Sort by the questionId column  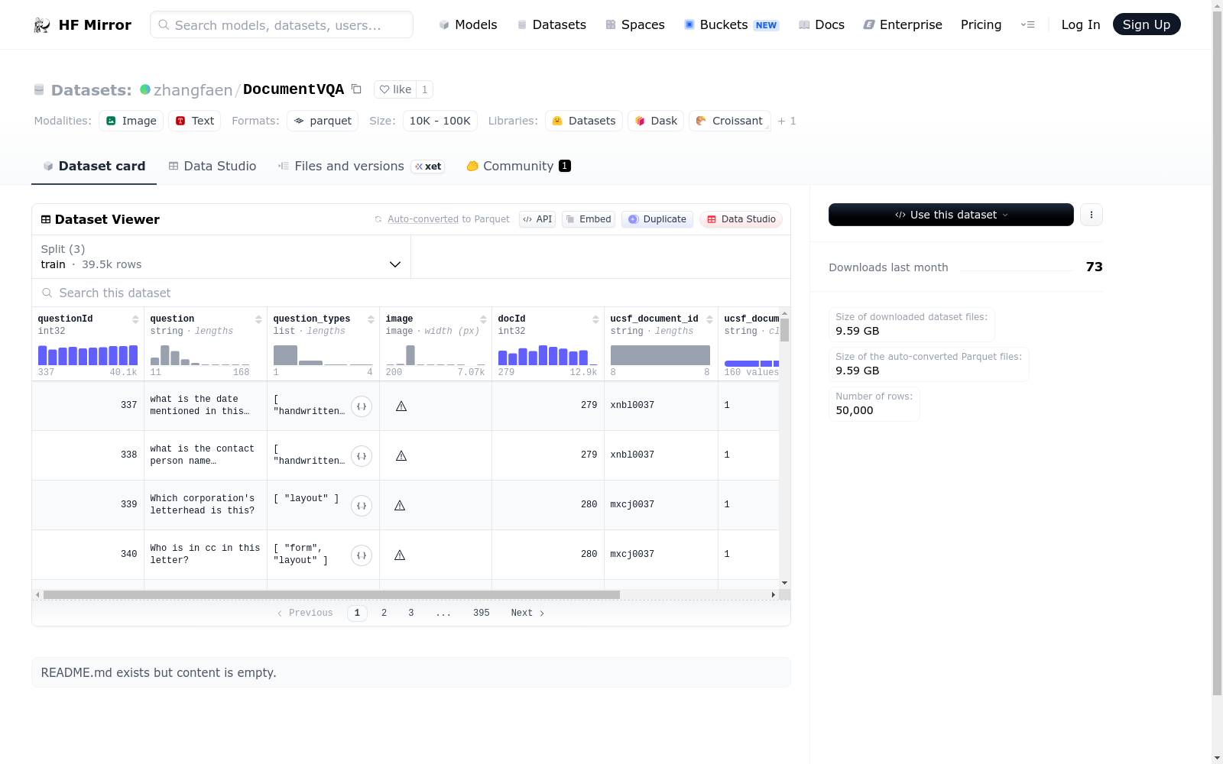(135, 319)
